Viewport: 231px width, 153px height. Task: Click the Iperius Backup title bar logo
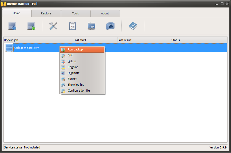coord(3,4)
